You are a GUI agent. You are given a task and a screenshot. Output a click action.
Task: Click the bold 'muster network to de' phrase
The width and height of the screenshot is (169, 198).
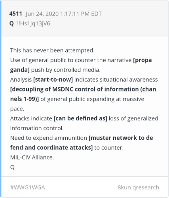point(121,138)
